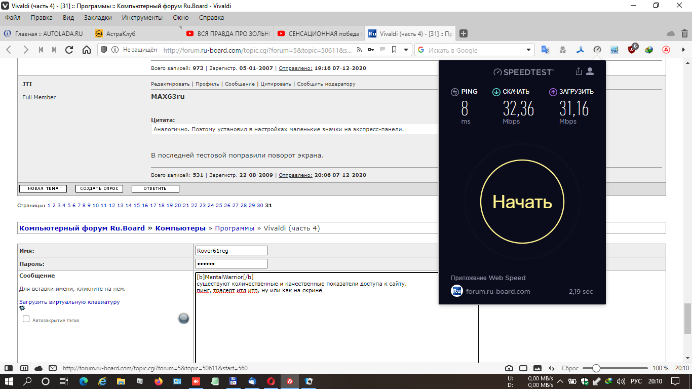This screenshot has height=389, width=692.
Task: Click the ОТВЕТИТЬ button
Action: (x=155, y=188)
